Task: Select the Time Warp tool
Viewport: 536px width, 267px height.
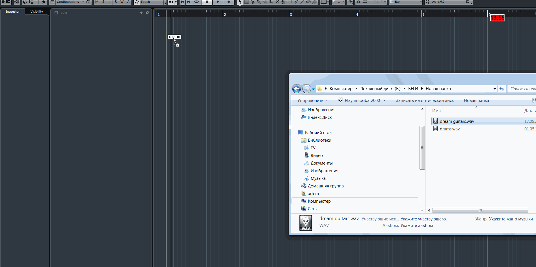Action: (290, 2)
